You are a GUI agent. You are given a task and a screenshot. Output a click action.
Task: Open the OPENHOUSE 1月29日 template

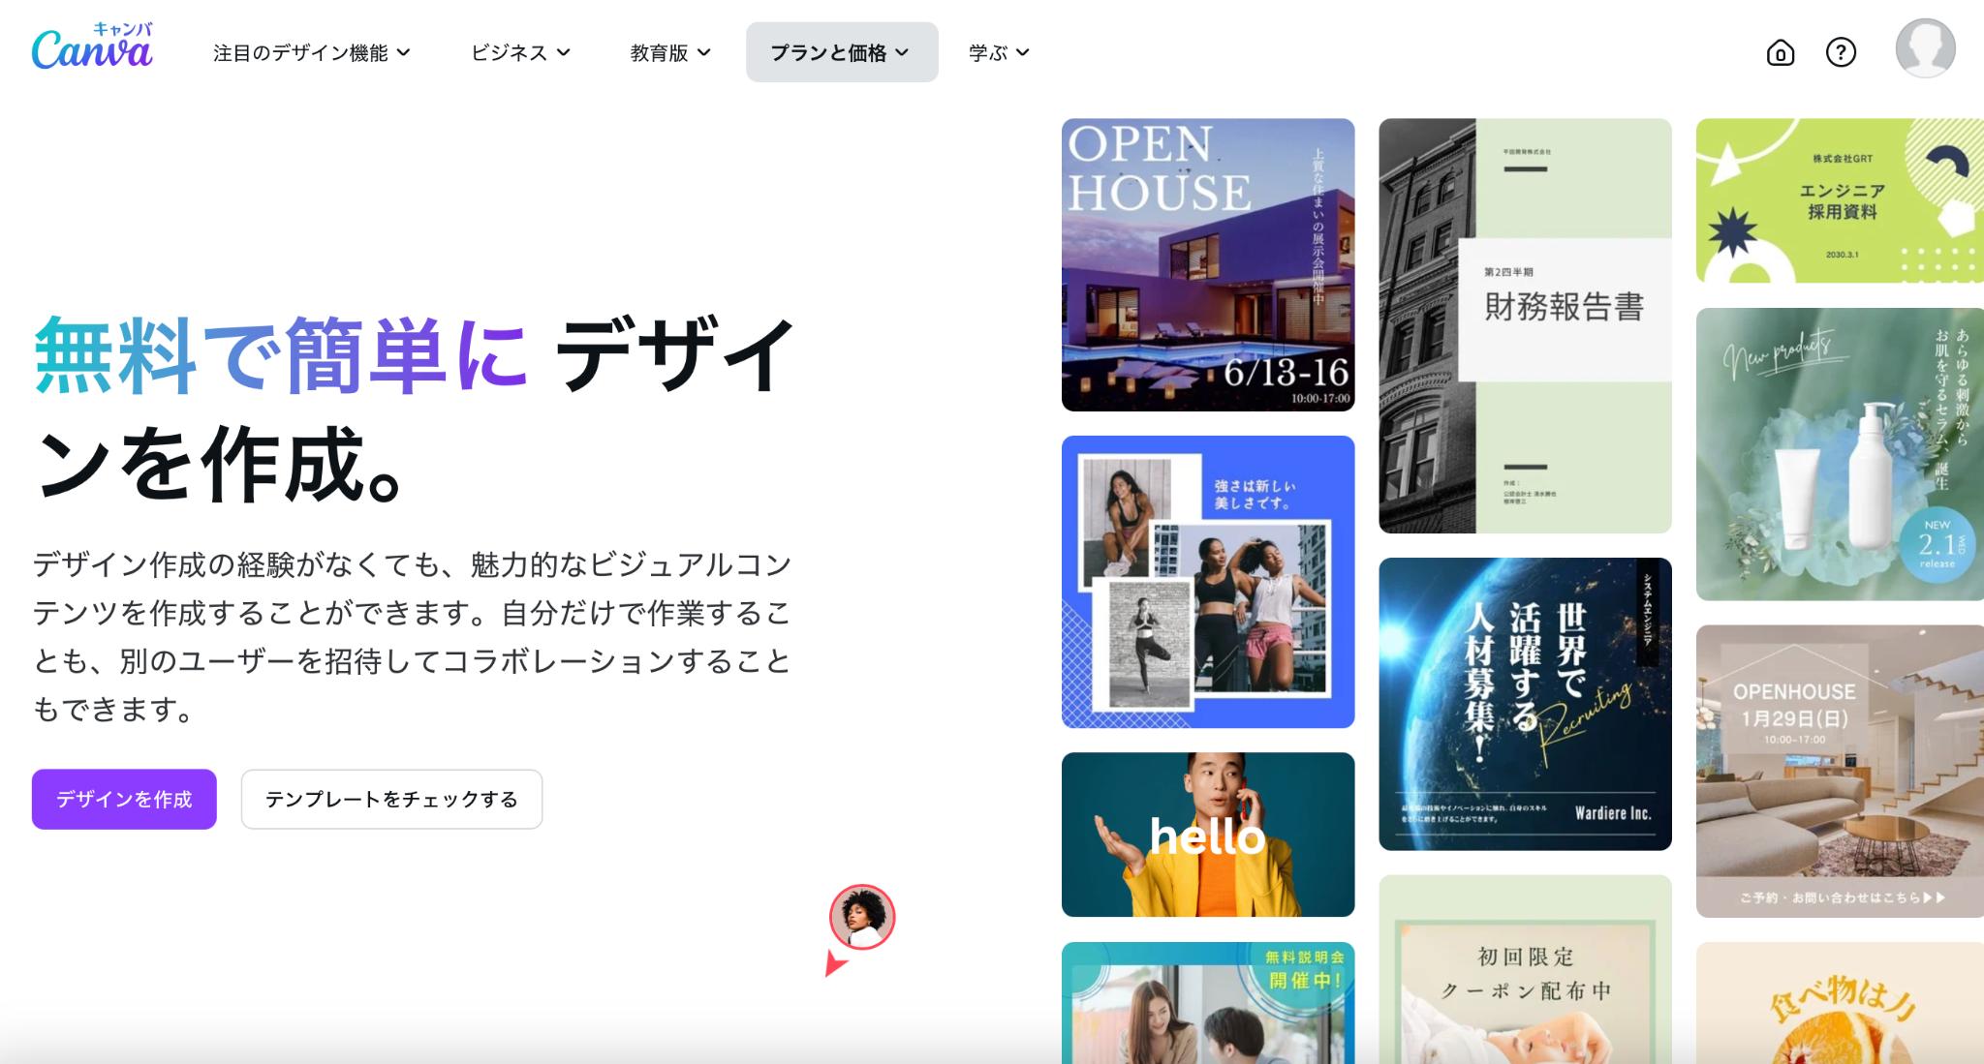pos(1840,771)
